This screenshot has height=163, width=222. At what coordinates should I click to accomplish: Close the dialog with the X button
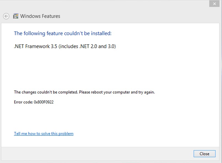(214, 4)
